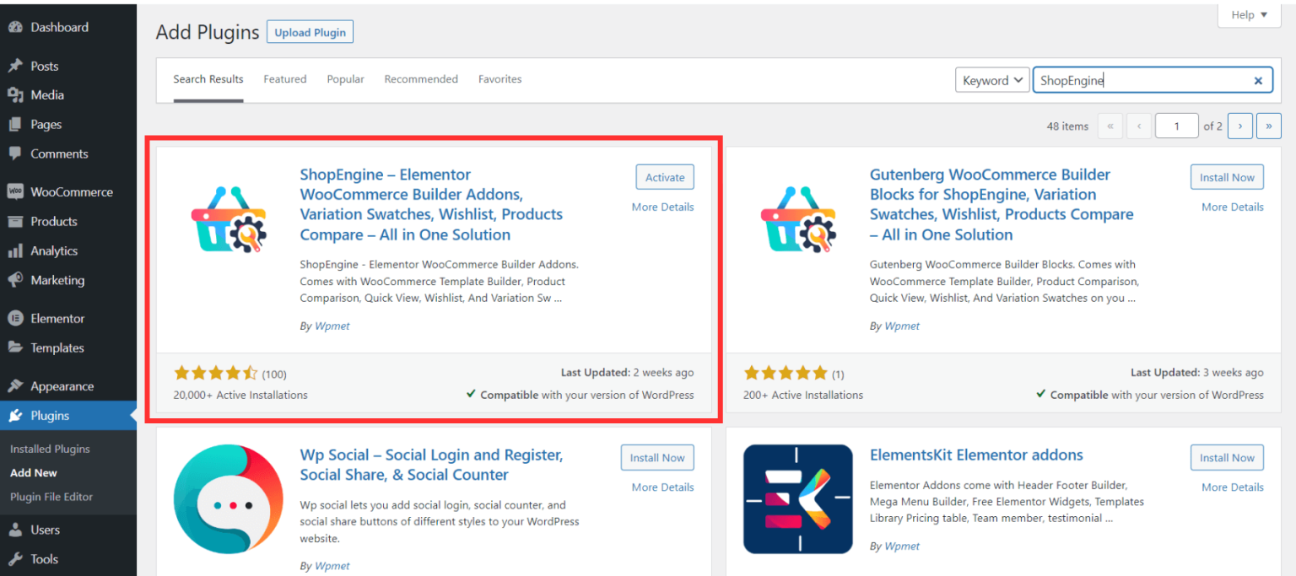Open the Elementor sidebar icon
The height and width of the screenshot is (576, 1296).
[16, 318]
